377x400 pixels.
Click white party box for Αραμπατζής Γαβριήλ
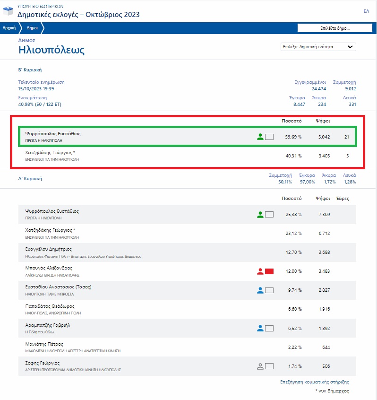[269, 328]
